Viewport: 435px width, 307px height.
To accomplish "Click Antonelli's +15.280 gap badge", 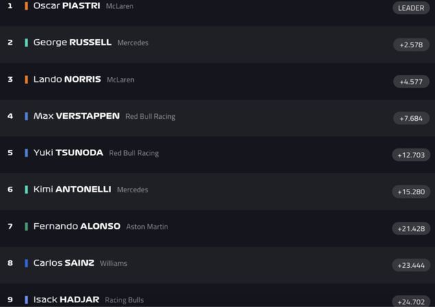I will coord(411,192).
